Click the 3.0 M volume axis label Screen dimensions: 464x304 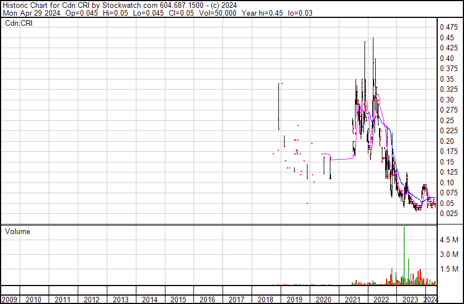(x=449, y=254)
